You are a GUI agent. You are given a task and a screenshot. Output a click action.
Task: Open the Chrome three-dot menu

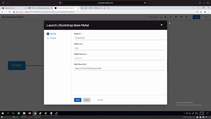[209, 12]
